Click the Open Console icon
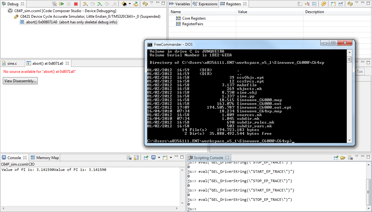 165,158
